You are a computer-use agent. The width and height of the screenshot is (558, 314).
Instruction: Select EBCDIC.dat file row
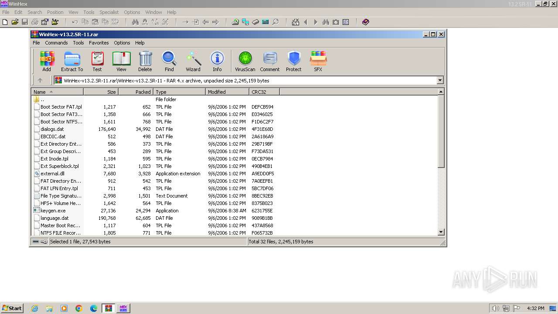[53, 137]
